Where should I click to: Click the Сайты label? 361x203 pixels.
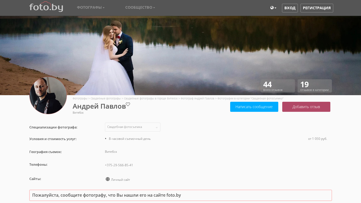click(x=35, y=179)
